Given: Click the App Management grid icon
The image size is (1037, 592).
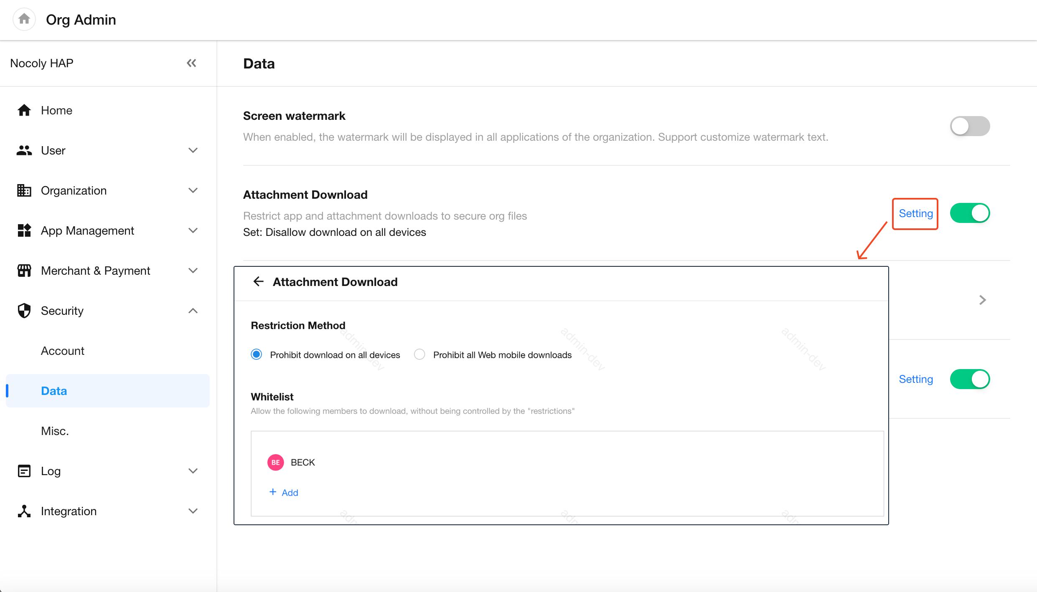Looking at the screenshot, I should (x=24, y=230).
